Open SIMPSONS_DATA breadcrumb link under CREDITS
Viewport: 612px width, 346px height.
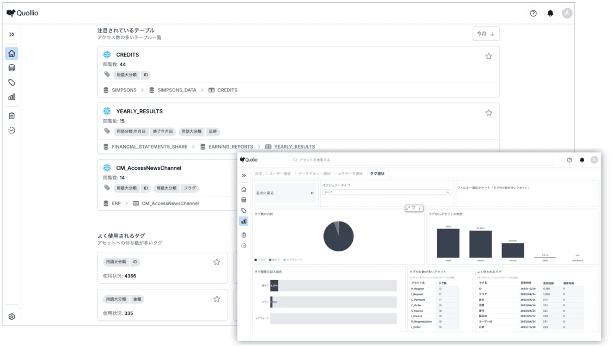click(x=176, y=90)
